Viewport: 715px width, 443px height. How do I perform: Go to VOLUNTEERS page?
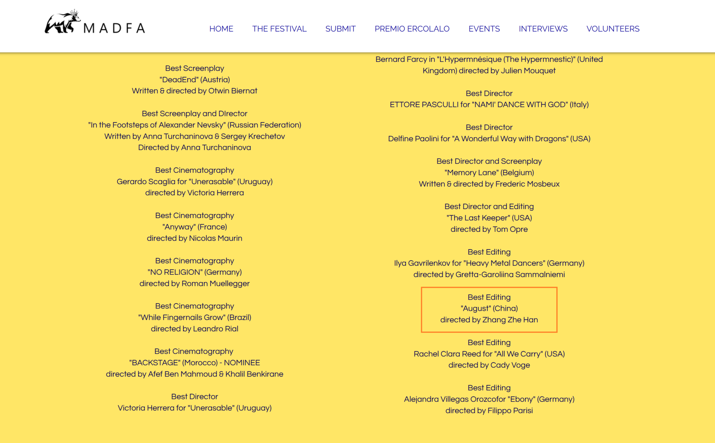(x=613, y=29)
